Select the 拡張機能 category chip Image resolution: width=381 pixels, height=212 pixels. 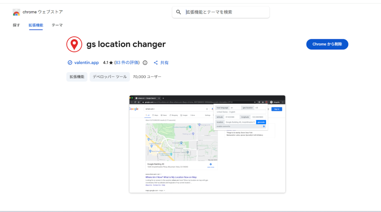coord(77,77)
